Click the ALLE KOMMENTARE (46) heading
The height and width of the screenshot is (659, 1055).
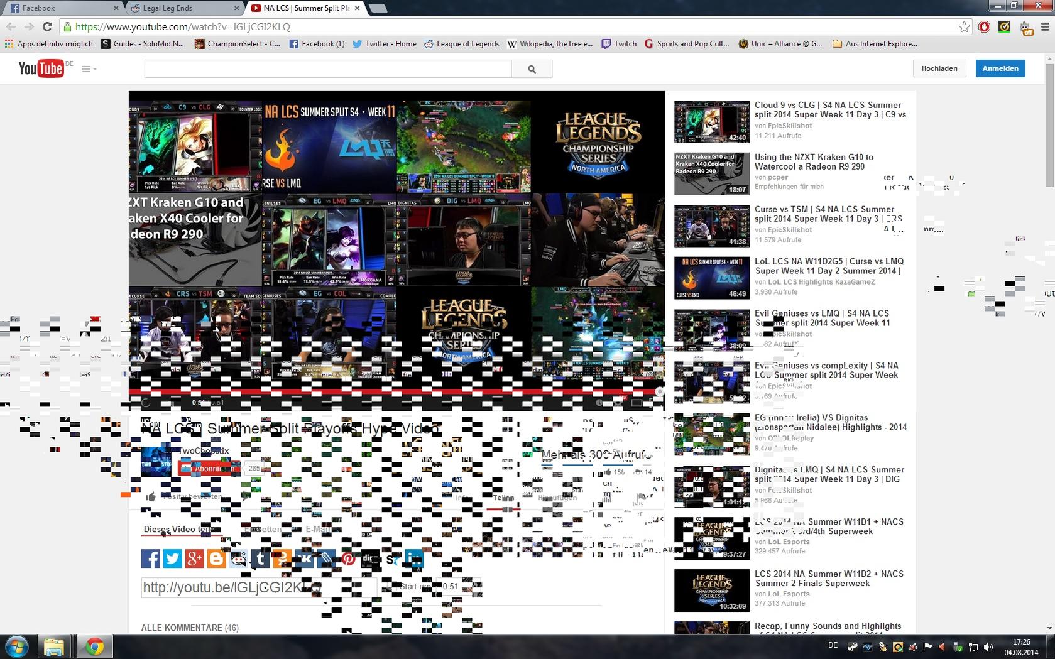point(190,628)
